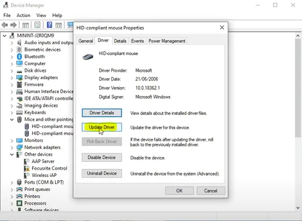Select the Imaging devices icon
This screenshot has height=221, width=302.
[x=19, y=106]
